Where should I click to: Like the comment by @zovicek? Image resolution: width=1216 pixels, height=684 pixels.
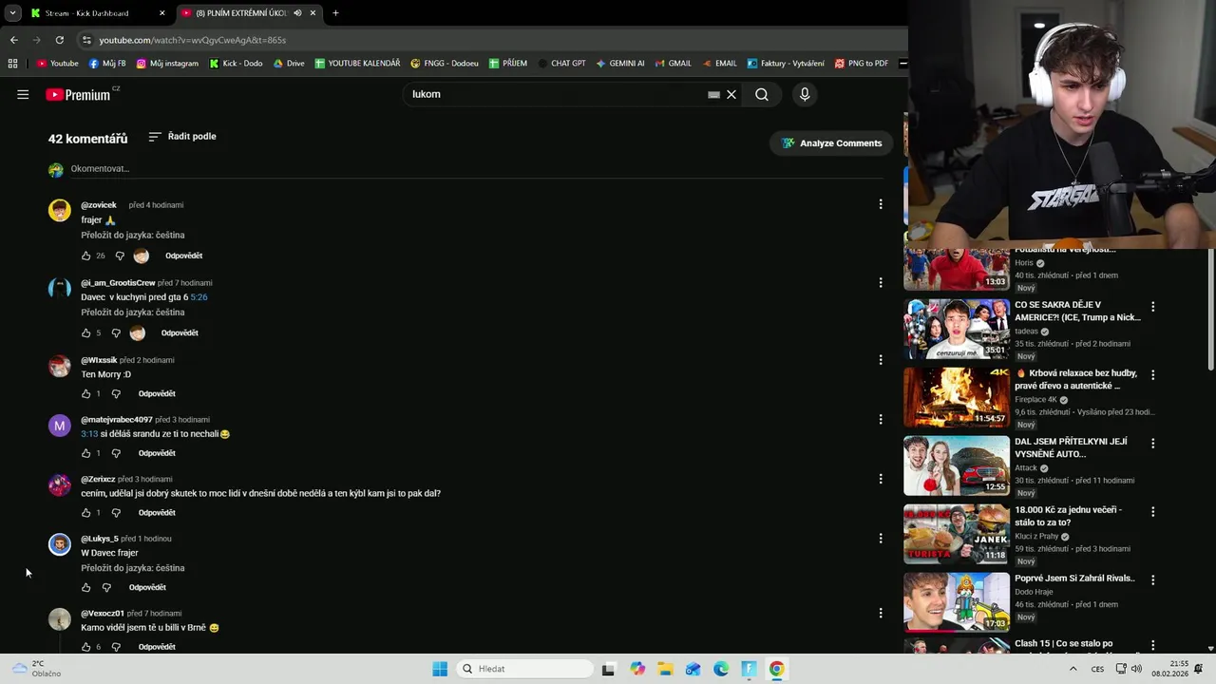tap(86, 256)
